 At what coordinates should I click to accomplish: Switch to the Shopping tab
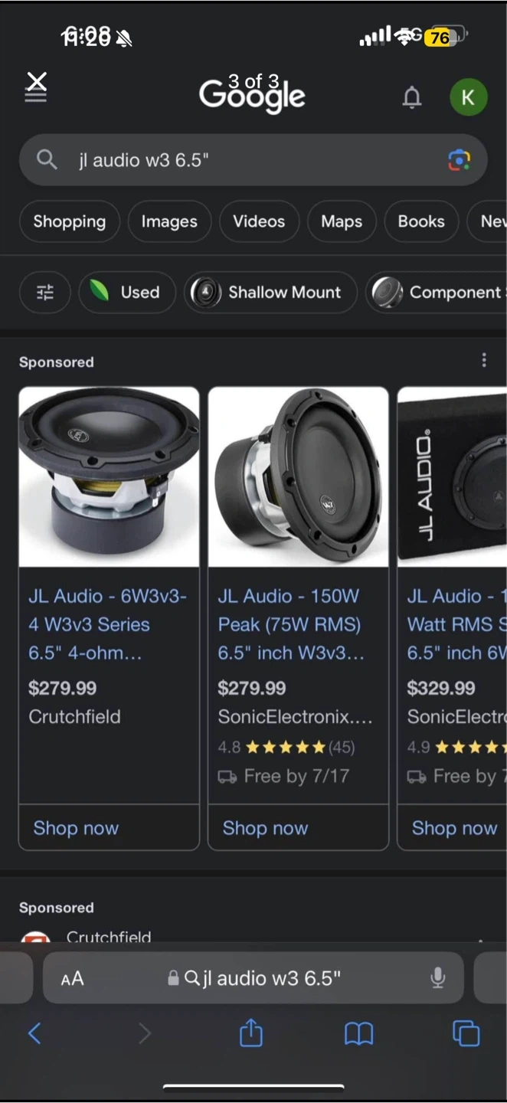point(70,221)
